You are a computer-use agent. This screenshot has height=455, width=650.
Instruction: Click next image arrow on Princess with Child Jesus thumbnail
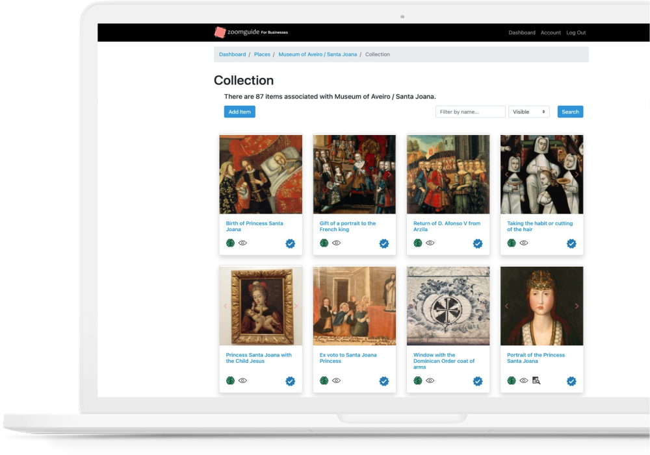click(296, 306)
